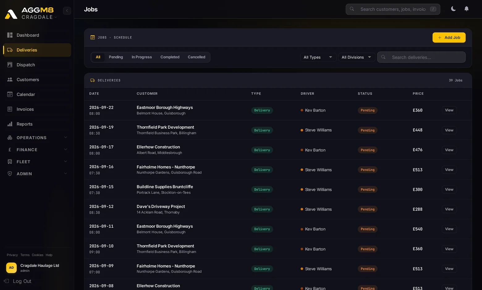Image resolution: width=482 pixels, height=290 pixels.
Task: Click the calendar icon beside Jobs Schedule
Action: point(92,38)
